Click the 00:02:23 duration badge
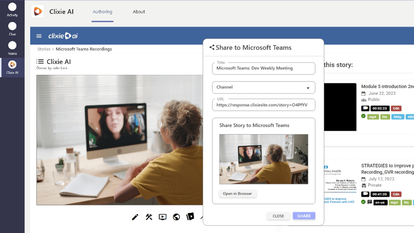 point(380,109)
